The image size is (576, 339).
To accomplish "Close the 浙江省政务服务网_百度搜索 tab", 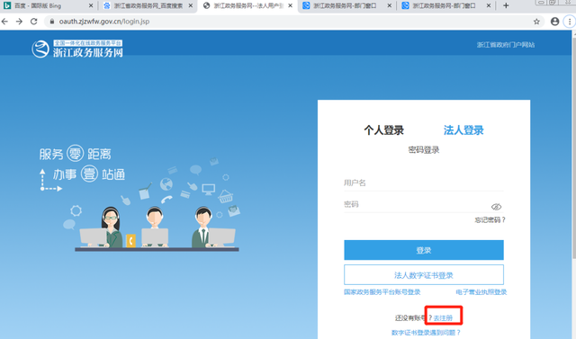I will [x=191, y=5].
